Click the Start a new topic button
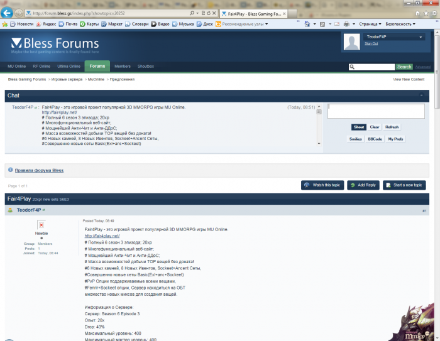Viewport: 440px width, 341px height. click(404, 185)
